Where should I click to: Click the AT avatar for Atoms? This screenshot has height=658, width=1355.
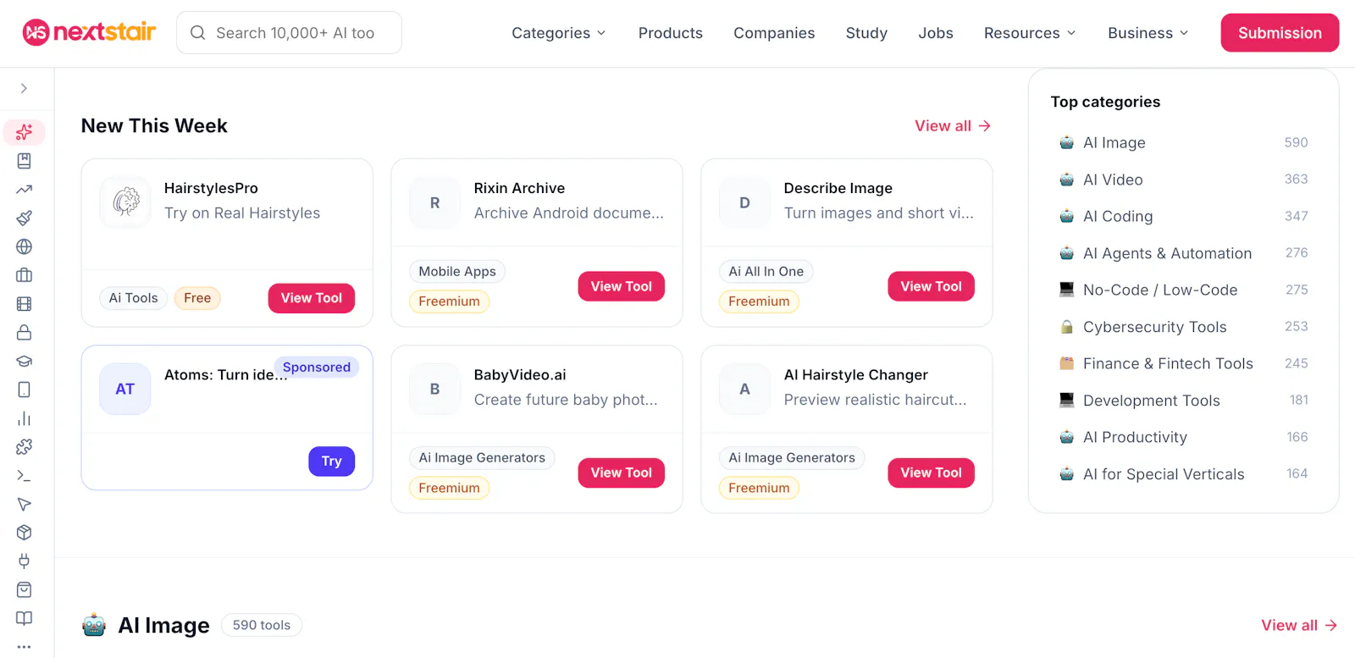125,389
